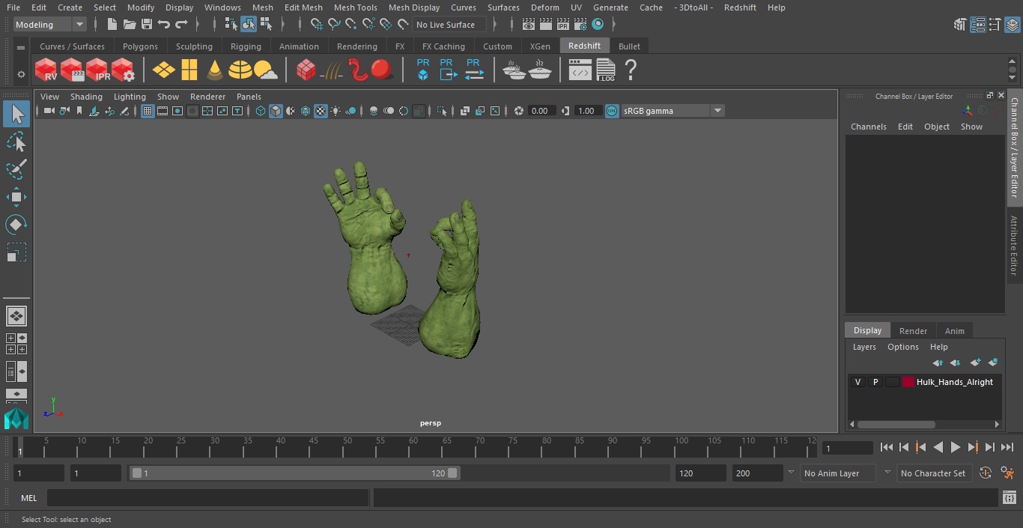Choose the Move tool
The width and height of the screenshot is (1023, 528).
click(16, 197)
